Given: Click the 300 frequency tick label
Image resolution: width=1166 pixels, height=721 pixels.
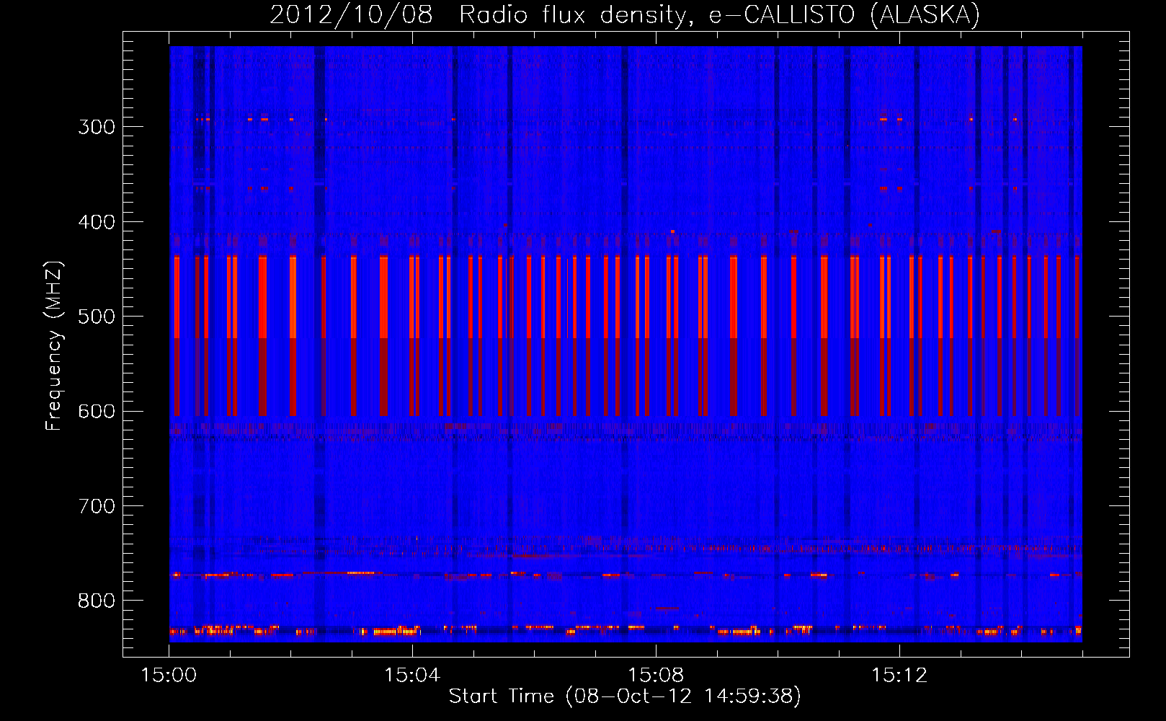Looking at the screenshot, I should (x=97, y=127).
